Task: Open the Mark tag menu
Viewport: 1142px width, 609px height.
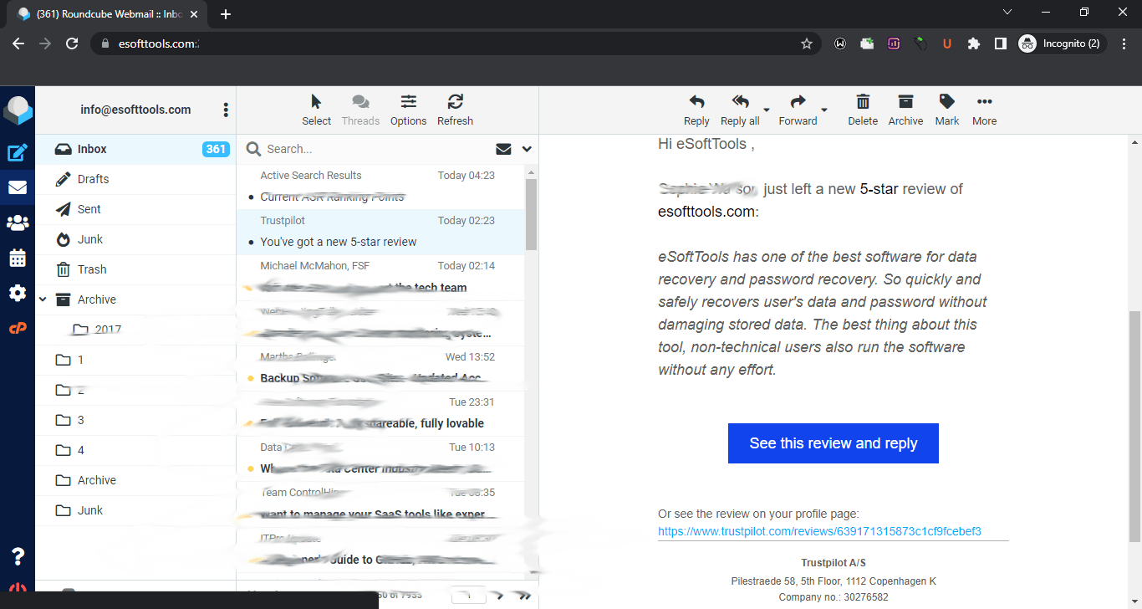Action: point(947,110)
